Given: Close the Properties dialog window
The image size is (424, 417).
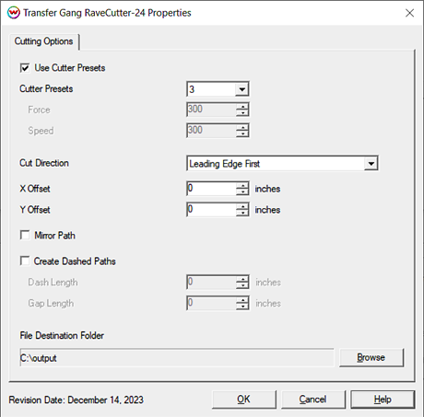Looking at the screenshot, I should (x=409, y=13).
